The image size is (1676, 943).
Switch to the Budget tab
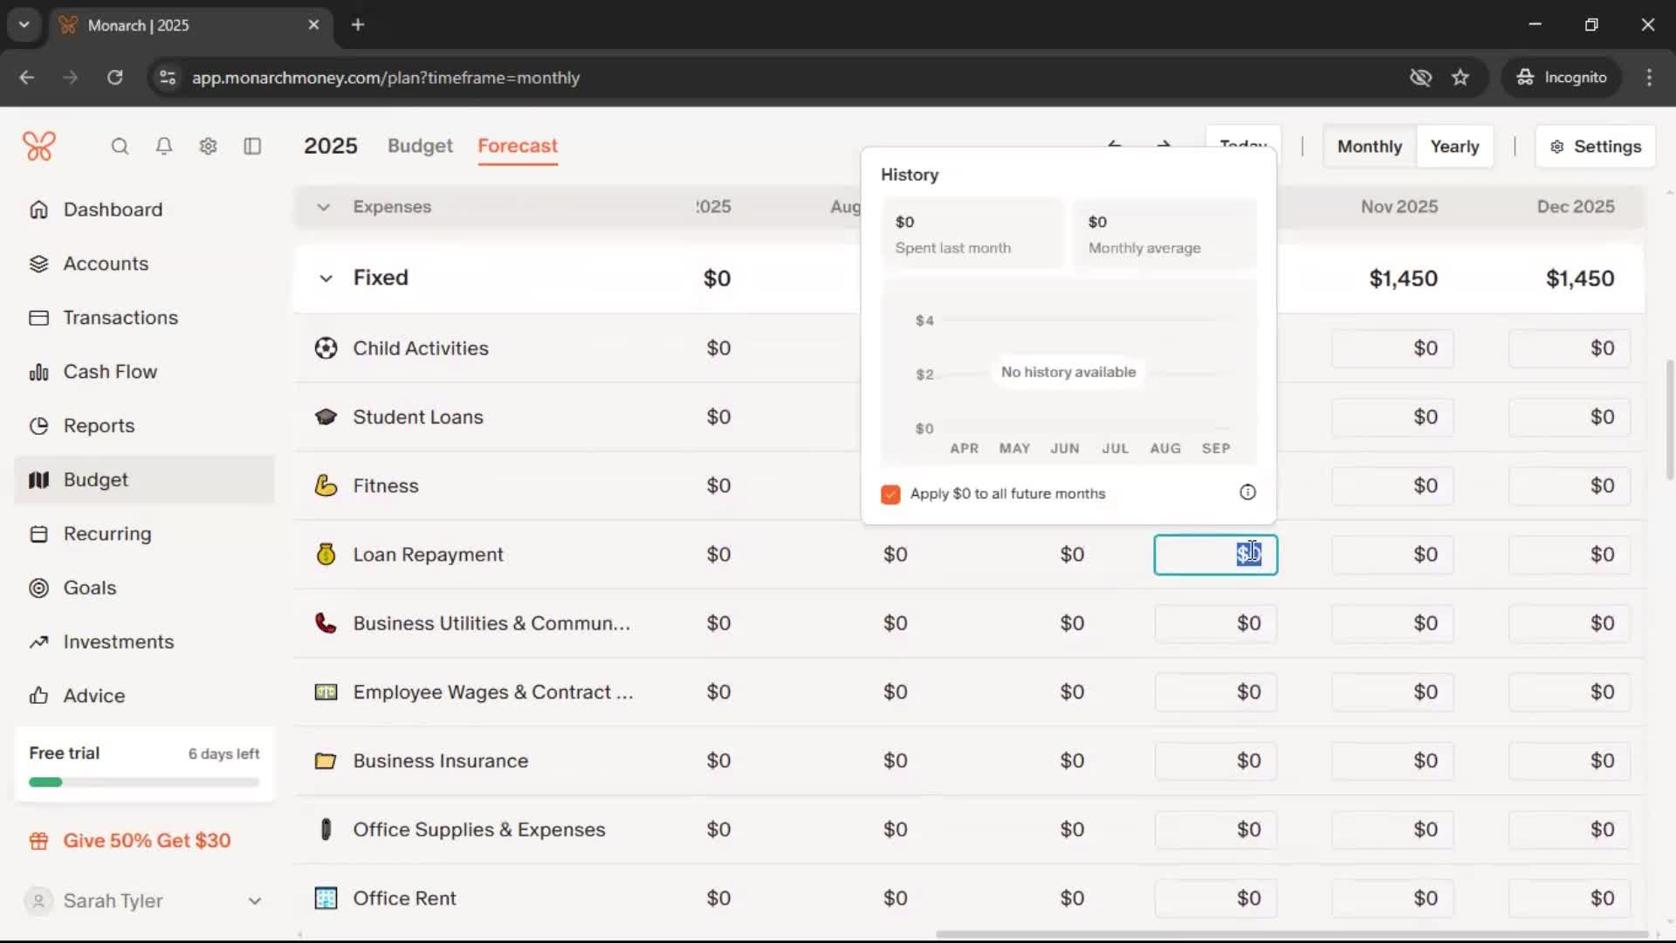[420, 146]
